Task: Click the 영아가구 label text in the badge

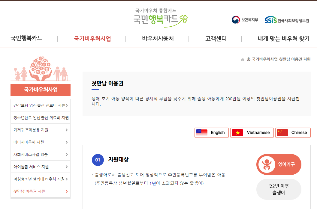Action: [286, 164]
